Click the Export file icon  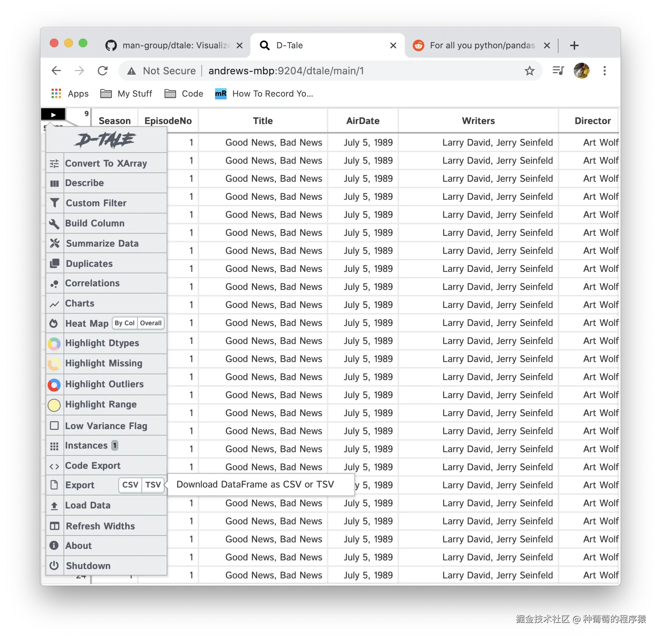54,485
